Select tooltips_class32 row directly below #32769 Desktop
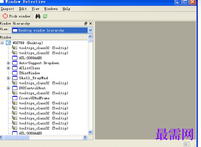 coord(44,48)
